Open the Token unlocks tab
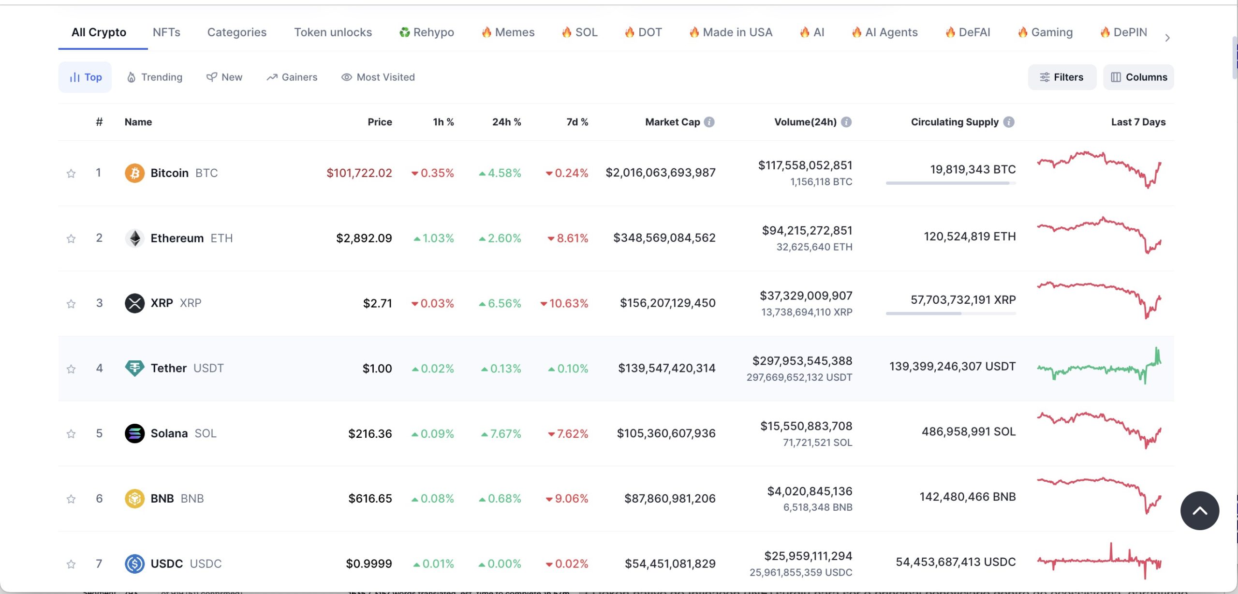This screenshot has height=594, width=1238. (x=333, y=32)
